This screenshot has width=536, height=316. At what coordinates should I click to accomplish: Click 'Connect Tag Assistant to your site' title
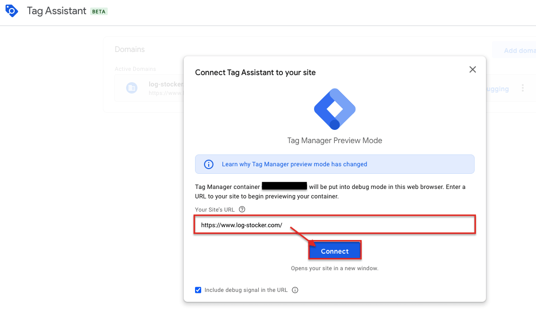(255, 72)
